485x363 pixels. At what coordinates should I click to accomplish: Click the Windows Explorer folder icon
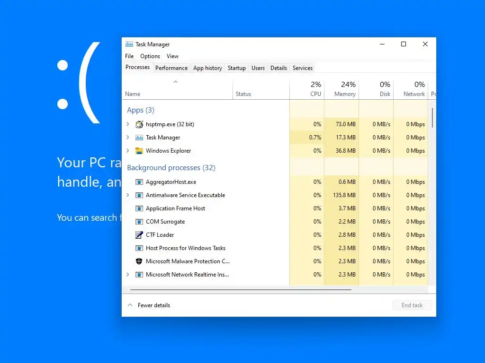pos(139,151)
